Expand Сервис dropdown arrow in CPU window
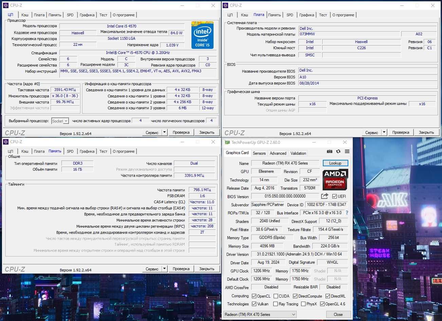 [165, 132]
